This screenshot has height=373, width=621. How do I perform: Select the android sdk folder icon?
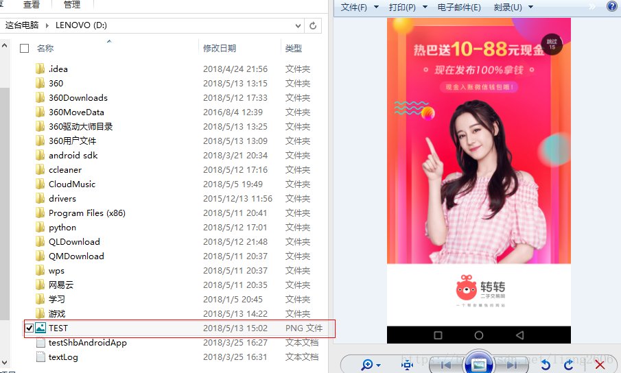[40, 155]
